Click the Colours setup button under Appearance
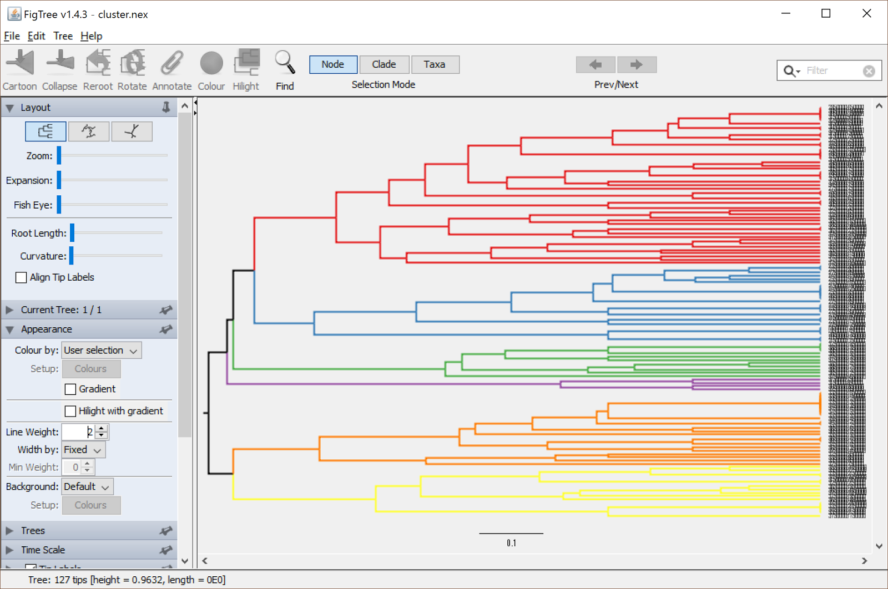 [91, 368]
